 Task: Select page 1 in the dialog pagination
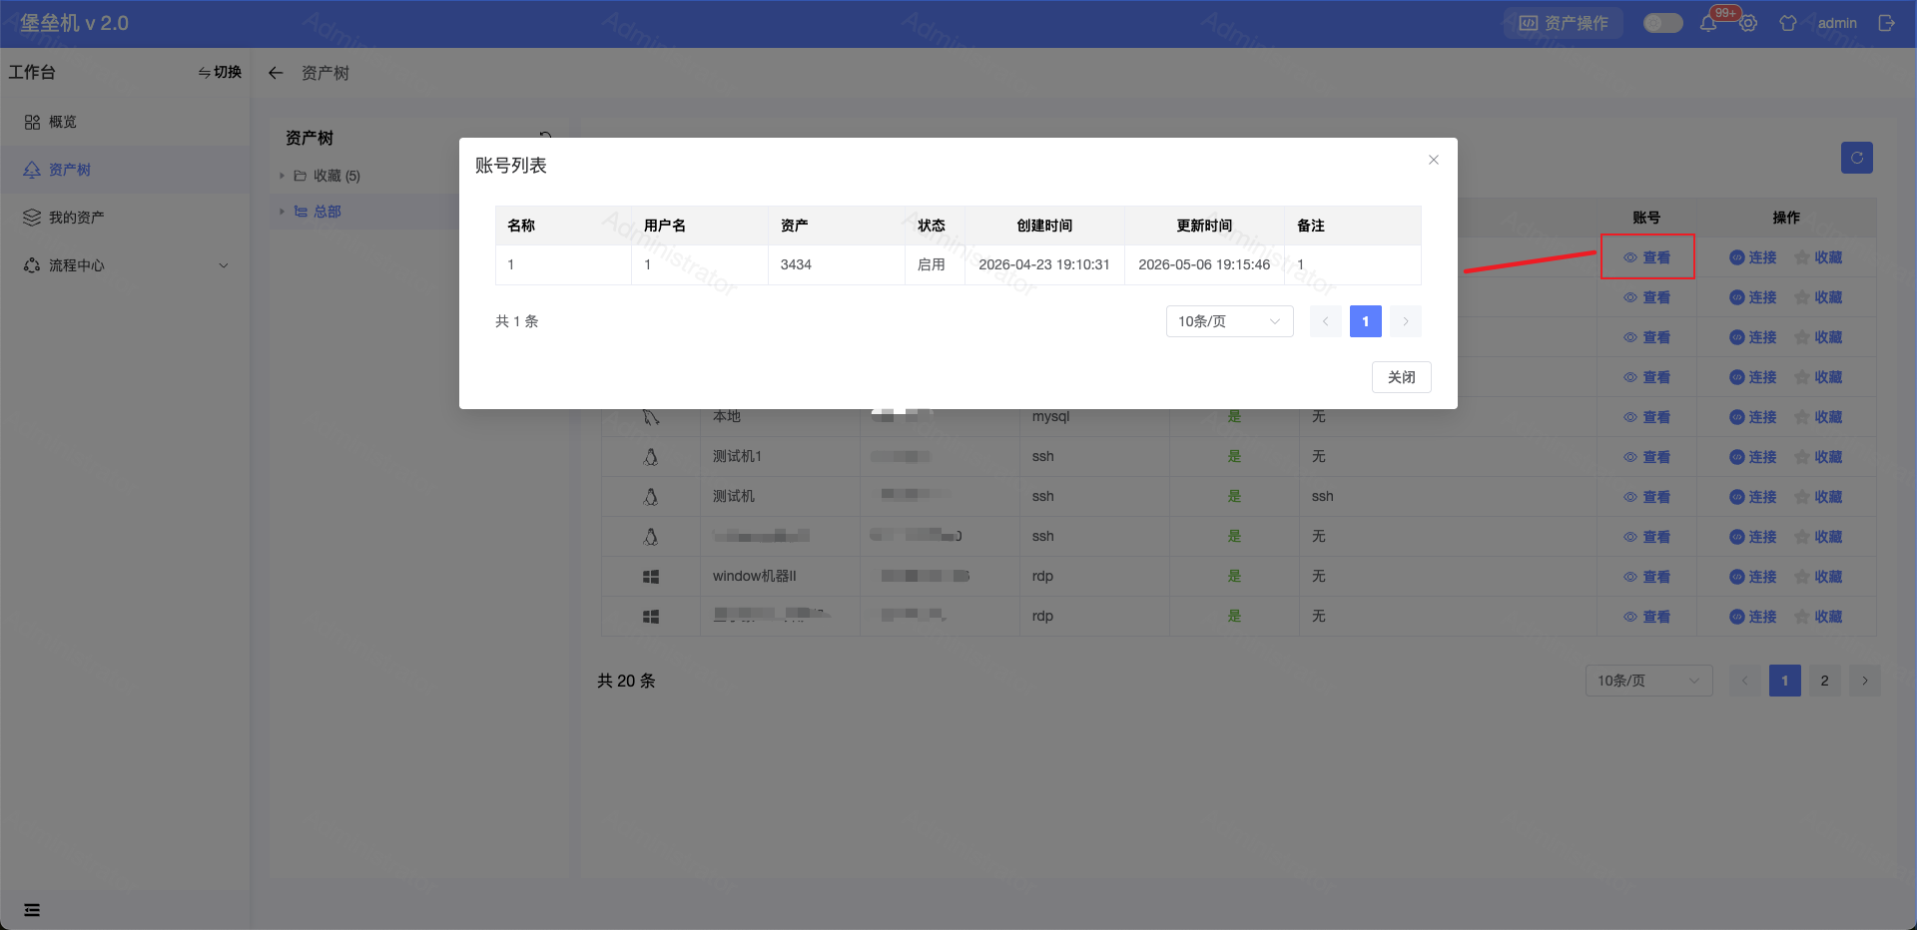point(1366,321)
